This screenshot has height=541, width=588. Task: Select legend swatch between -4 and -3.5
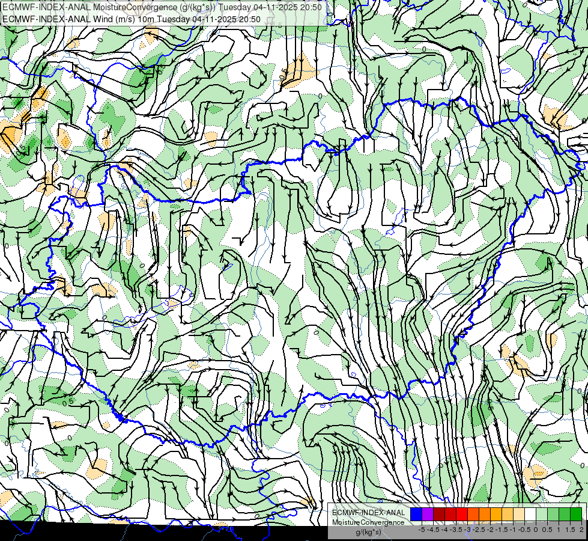coord(450,515)
